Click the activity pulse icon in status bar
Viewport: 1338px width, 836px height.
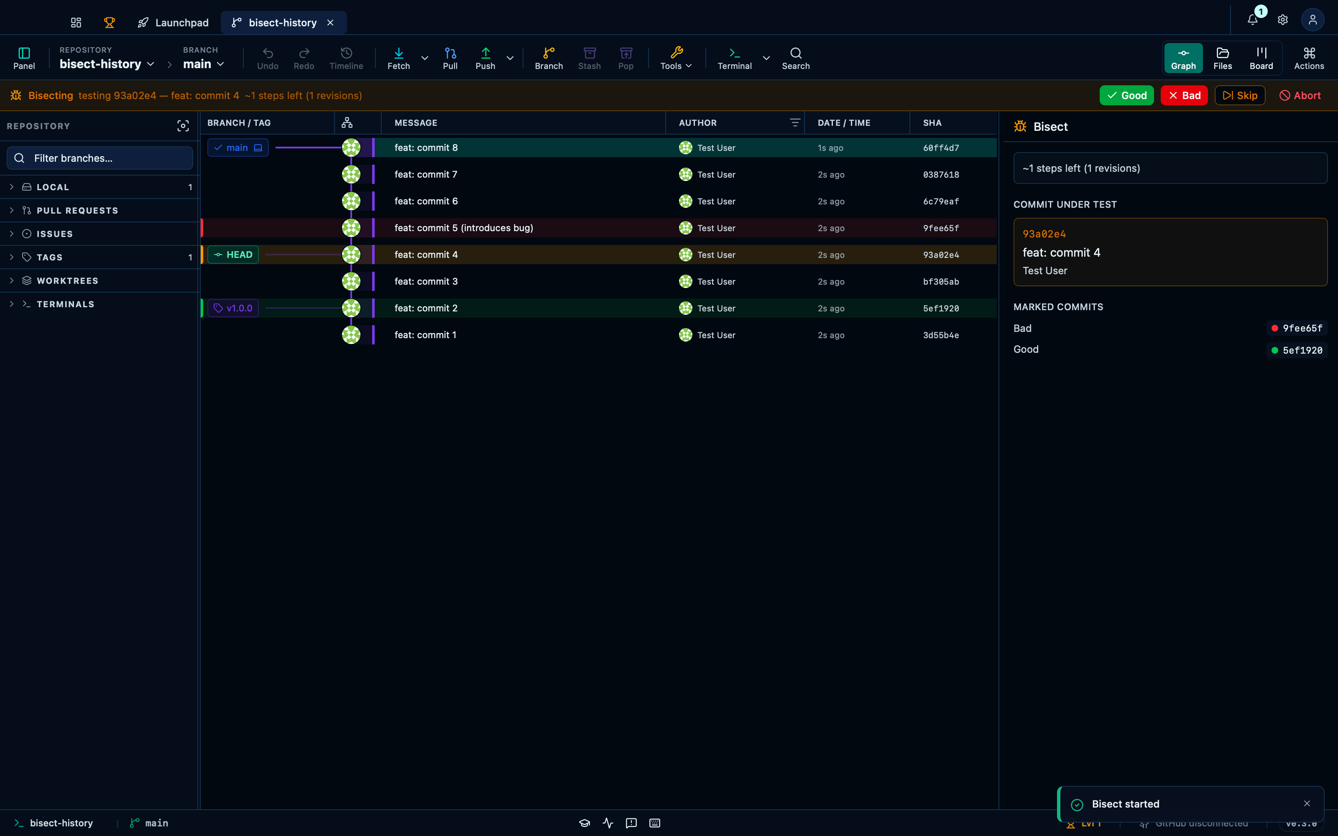point(608,823)
